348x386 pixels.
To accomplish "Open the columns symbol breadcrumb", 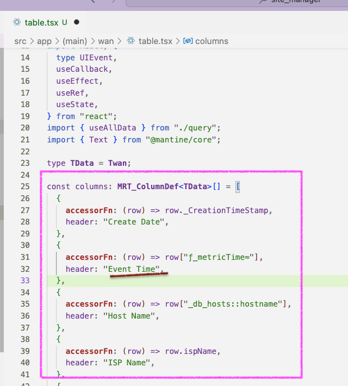I will coord(212,41).
